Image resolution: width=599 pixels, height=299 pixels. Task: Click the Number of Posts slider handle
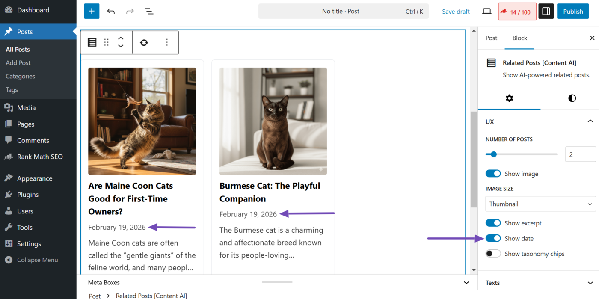(494, 154)
